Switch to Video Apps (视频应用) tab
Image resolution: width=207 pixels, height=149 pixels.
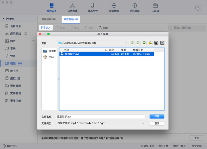tap(49, 19)
